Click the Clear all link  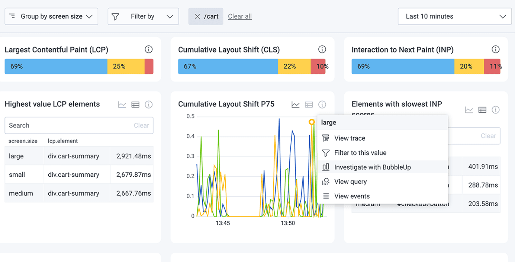click(240, 16)
